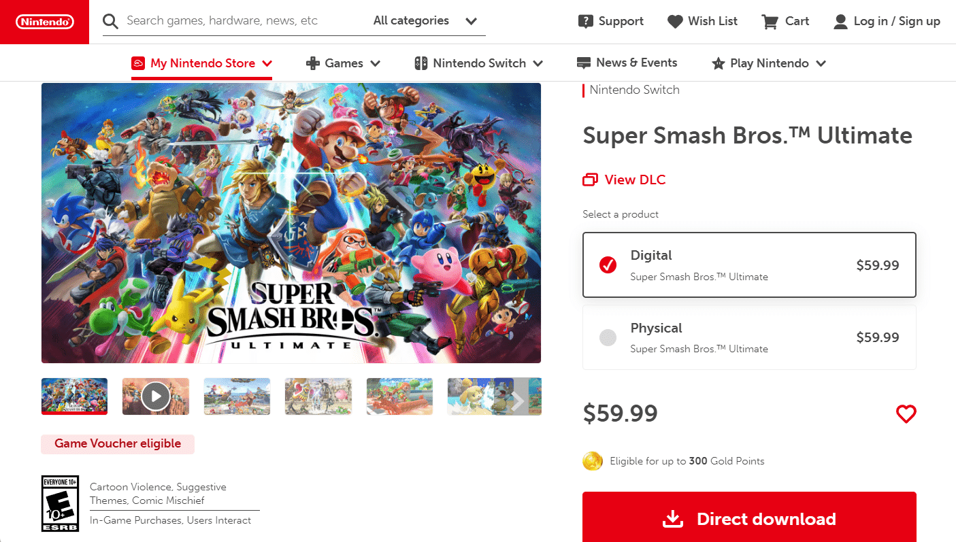Click the gold coin Gold Points icon
The image size is (956, 542).
592,460
